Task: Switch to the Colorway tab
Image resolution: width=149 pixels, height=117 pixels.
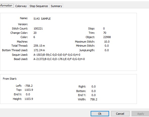Action: pyautogui.click(x=21, y=6)
